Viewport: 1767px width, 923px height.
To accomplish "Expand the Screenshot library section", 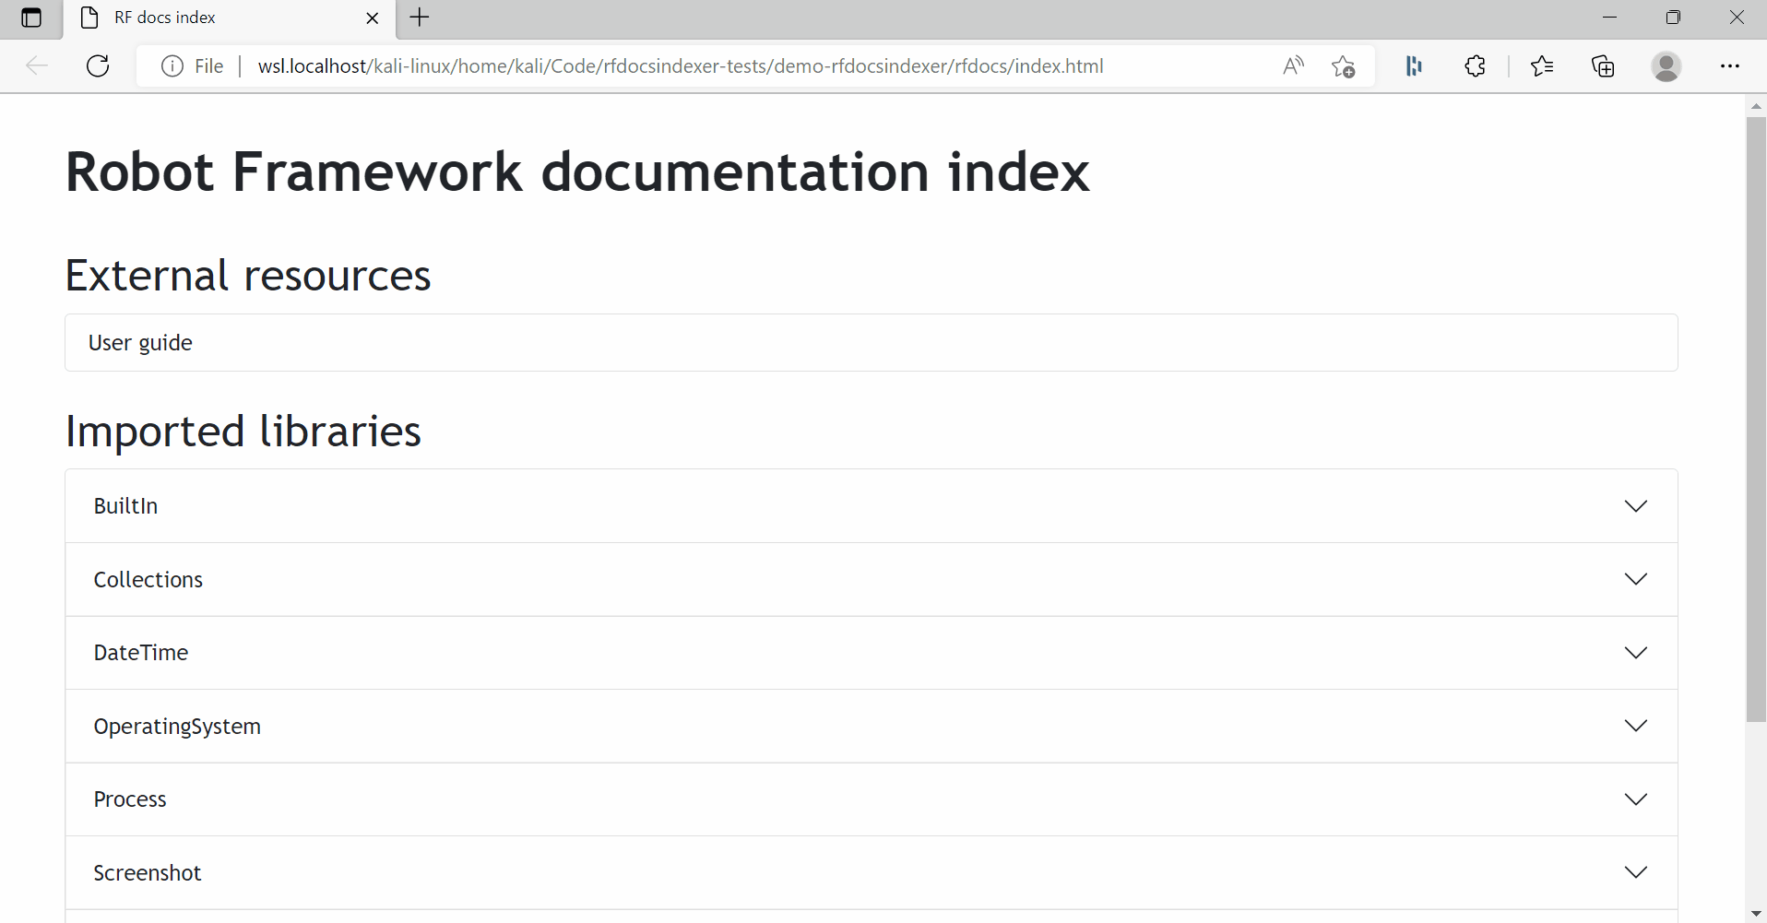I will pos(1637,871).
